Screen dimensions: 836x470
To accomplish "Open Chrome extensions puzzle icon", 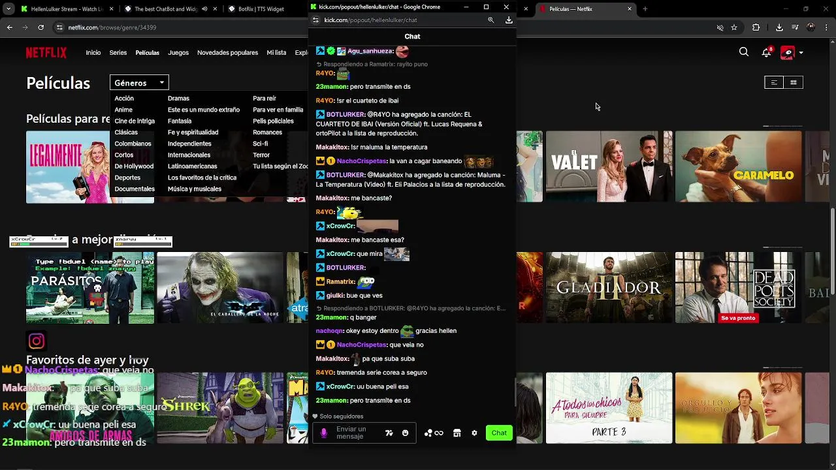I will click(756, 27).
